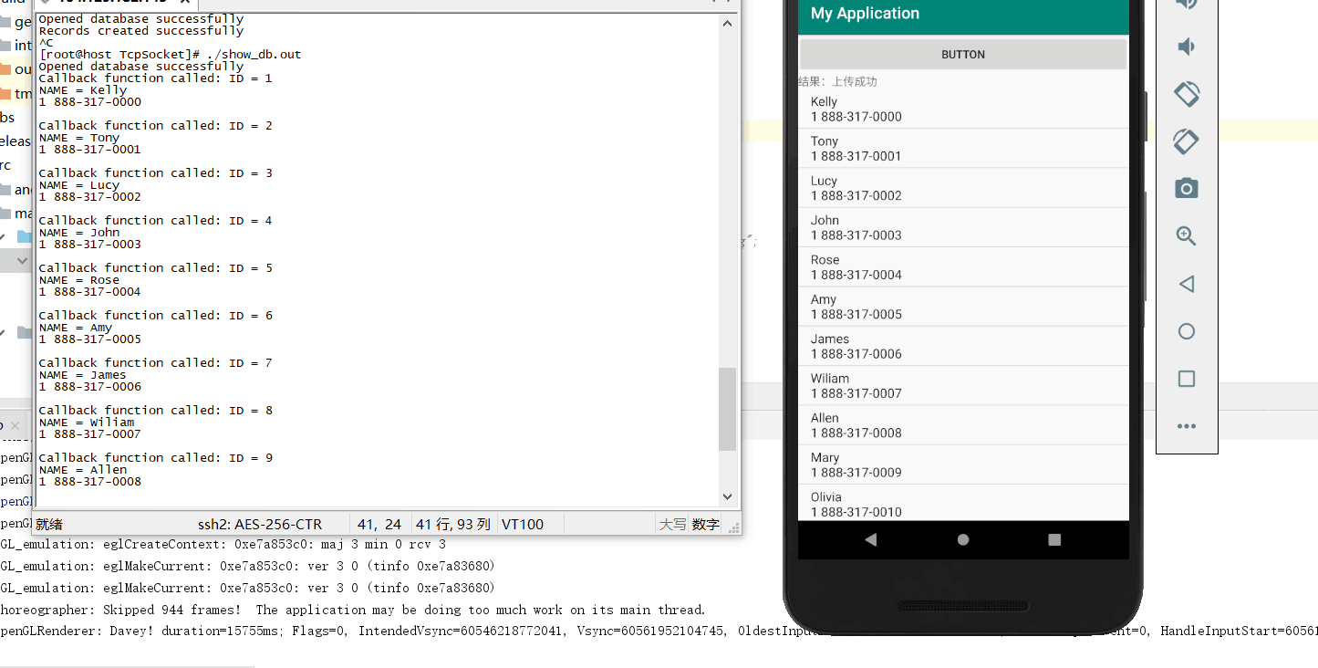Screen dimensions: 1318x668
Task: Tap the BUTTON in My Application
Action: tap(963, 55)
